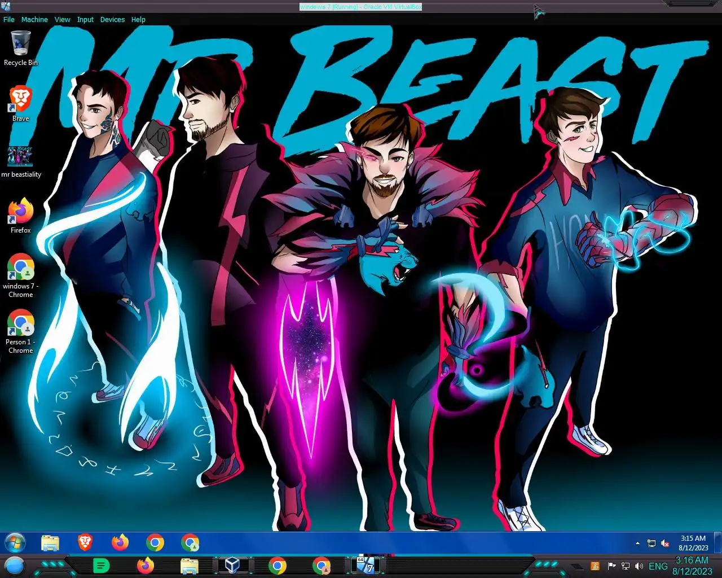Viewport: 722px width, 578px height.
Task: Open File Explorer on the host taskbar
Action: 189,566
